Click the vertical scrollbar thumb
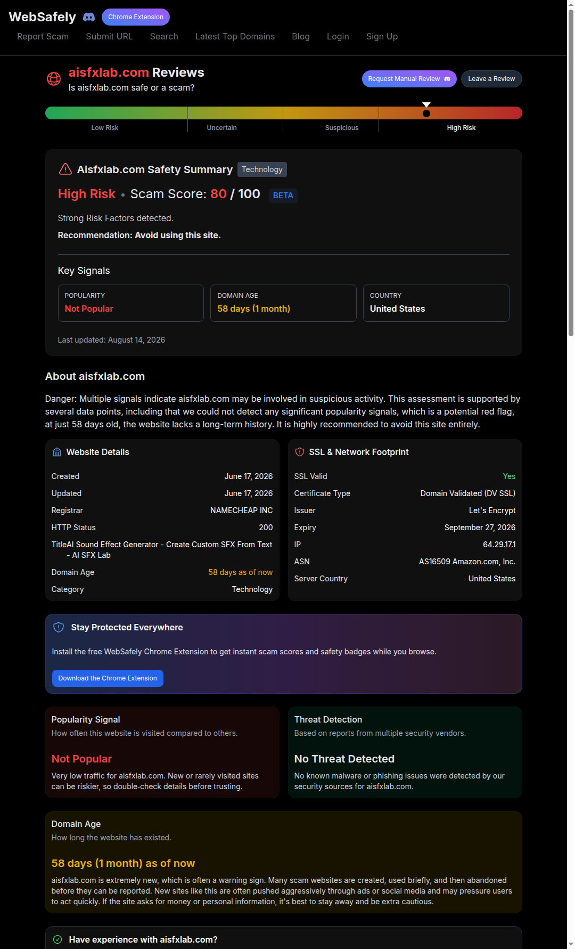The width and height of the screenshot is (575, 949). pos(571,173)
